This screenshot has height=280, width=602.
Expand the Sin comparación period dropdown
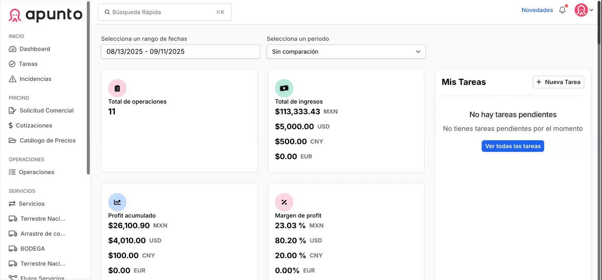coord(346,52)
